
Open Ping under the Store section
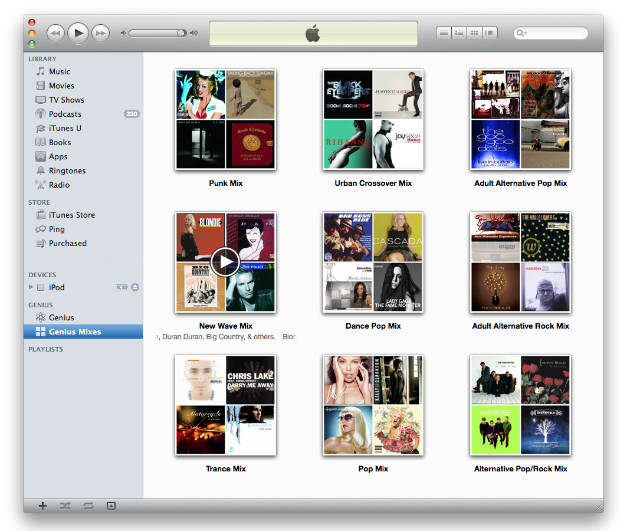tap(55, 229)
